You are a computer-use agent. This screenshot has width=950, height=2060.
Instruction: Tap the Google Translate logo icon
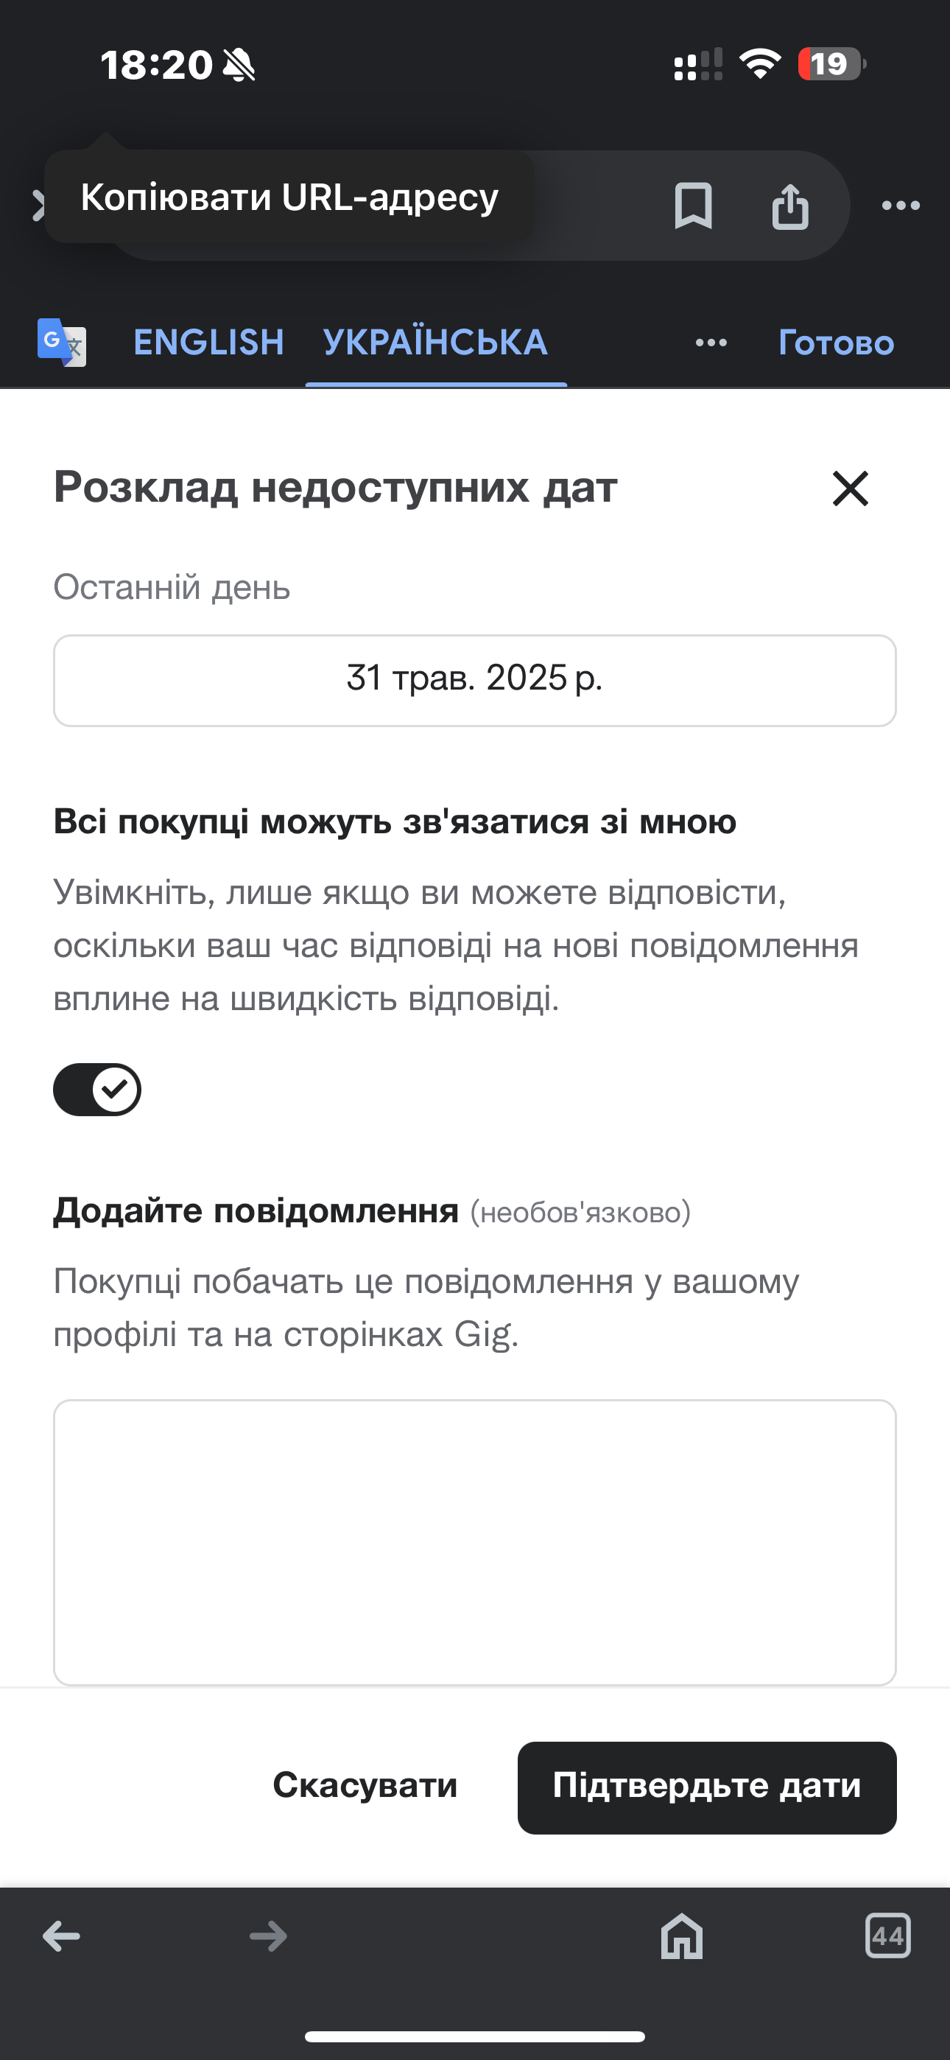pyautogui.click(x=62, y=343)
